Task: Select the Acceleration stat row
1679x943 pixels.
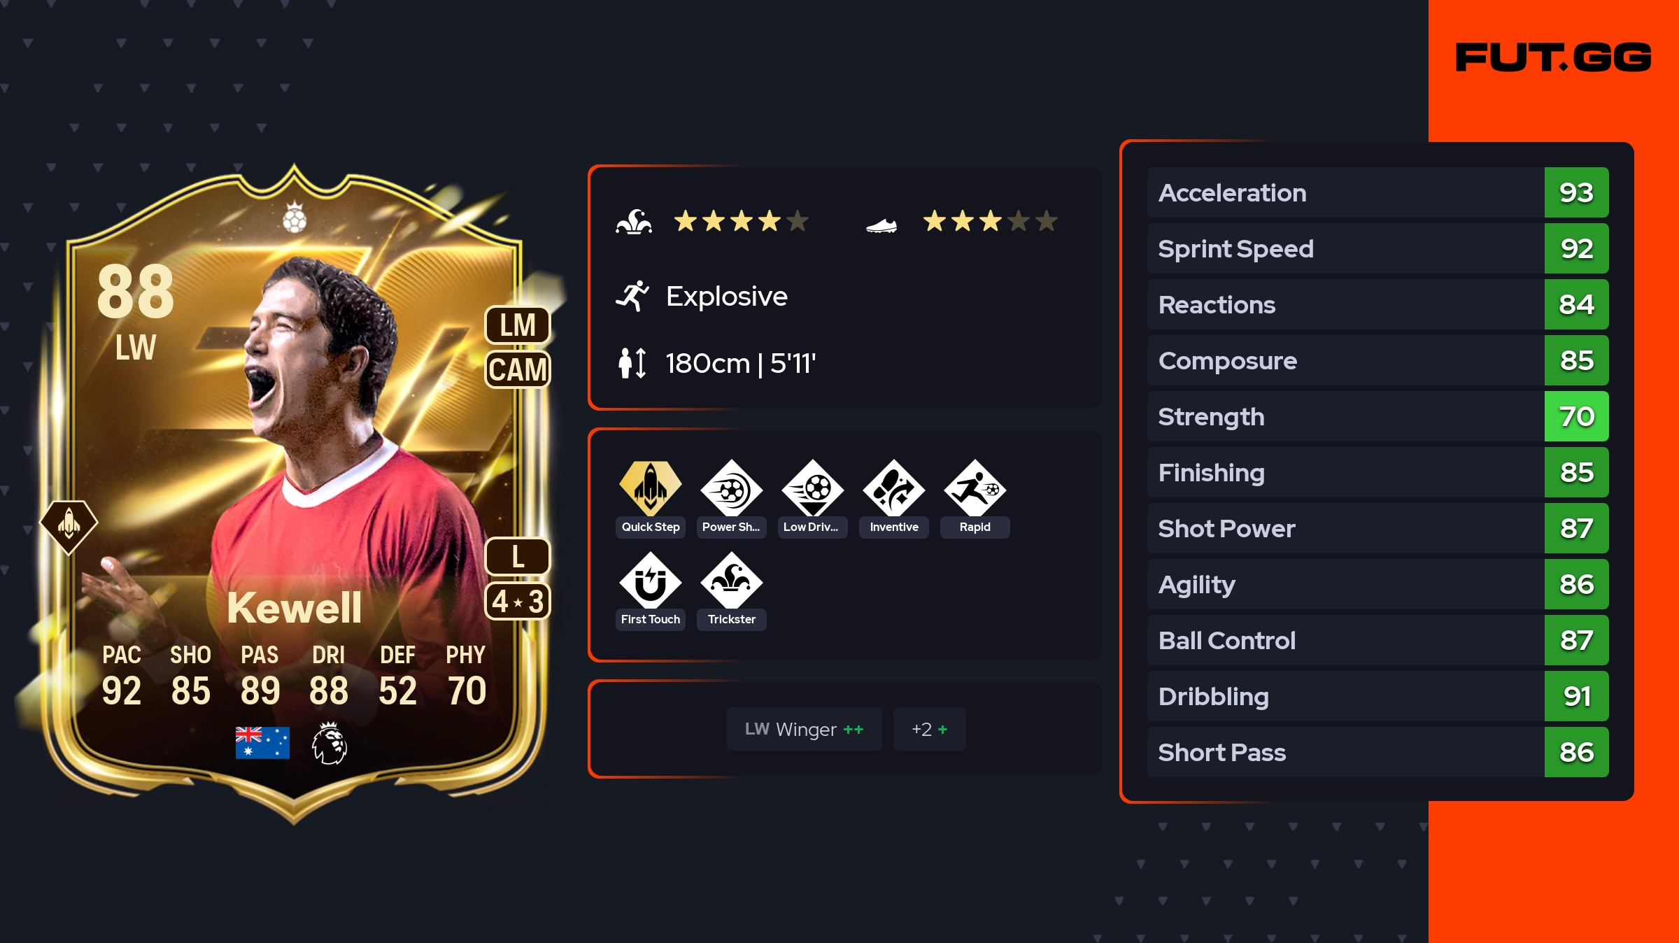Action: (x=1377, y=192)
